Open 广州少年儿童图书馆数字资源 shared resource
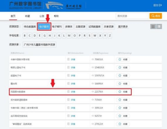 [40, 45]
